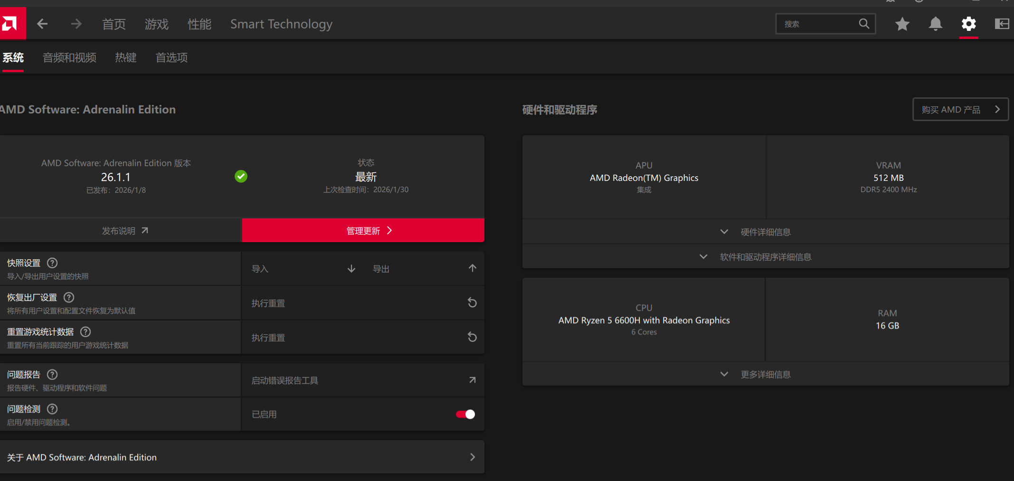The image size is (1014, 481).
Task: Click 已发布 2026/1/8 date text
Action: [116, 190]
